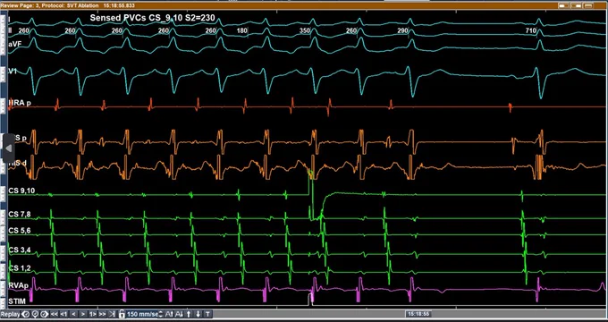Image resolution: width=608 pixels, height=322 pixels.
Task: Click the second clock icon in toolbar
Action: [x=35, y=314]
